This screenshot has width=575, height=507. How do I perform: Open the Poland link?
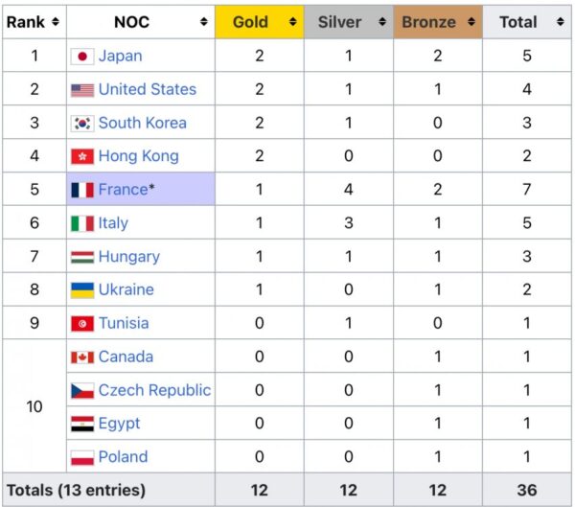tap(124, 457)
